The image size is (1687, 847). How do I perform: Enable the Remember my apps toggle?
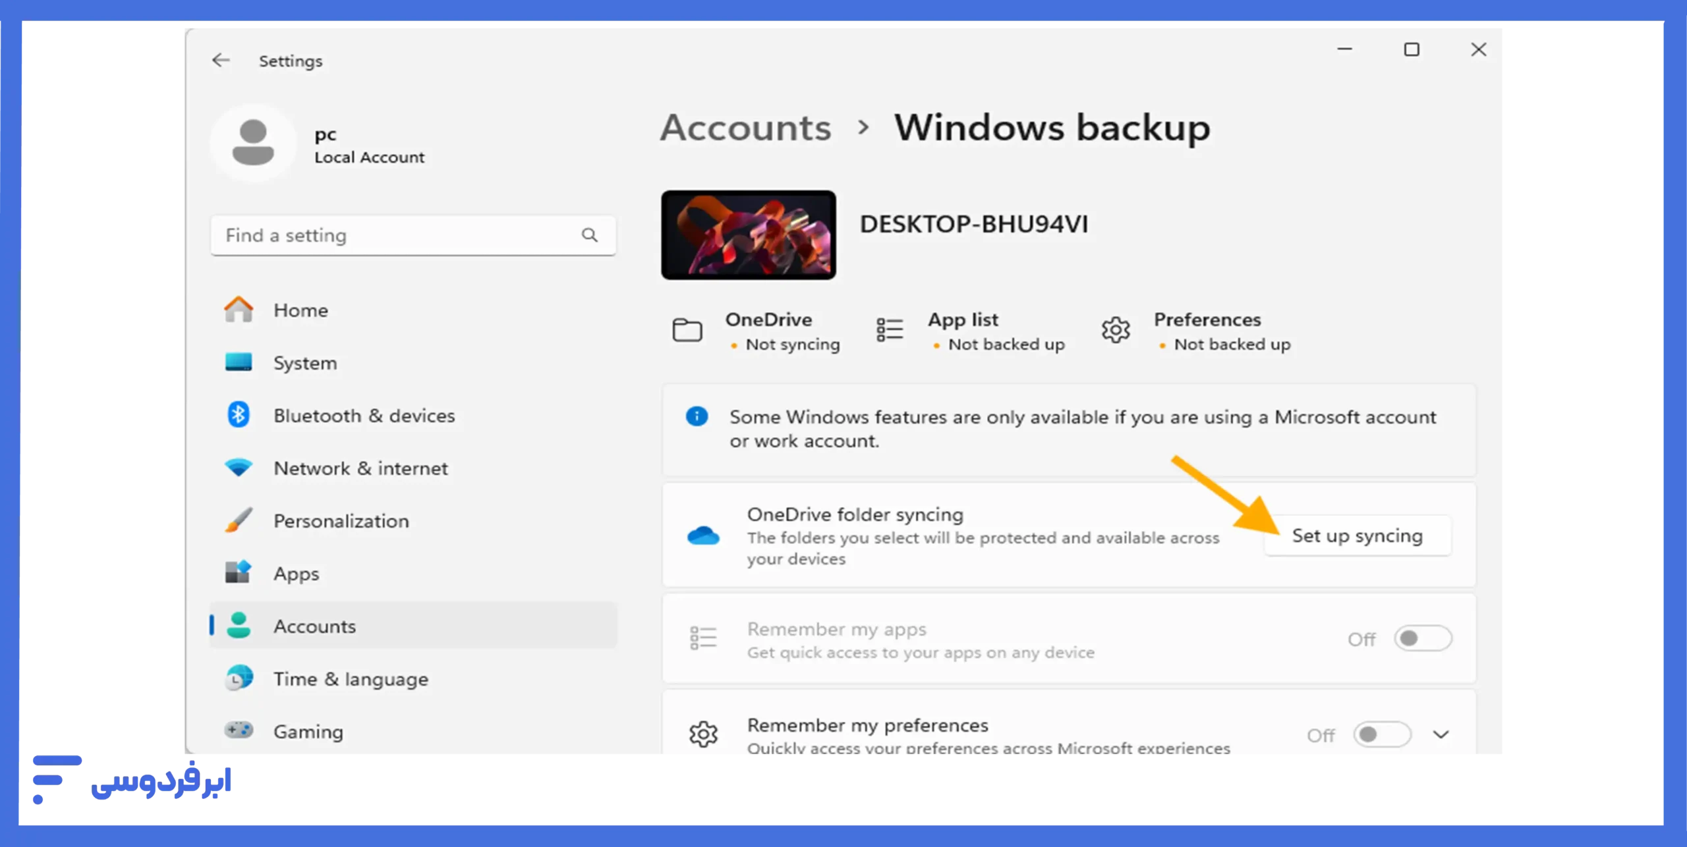coord(1423,638)
